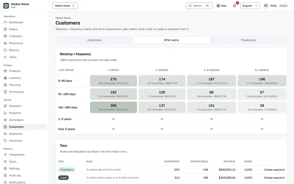The height and width of the screenshot is (184, 294).
Task: Click the Audit log icon
Action: coord(5,176)
